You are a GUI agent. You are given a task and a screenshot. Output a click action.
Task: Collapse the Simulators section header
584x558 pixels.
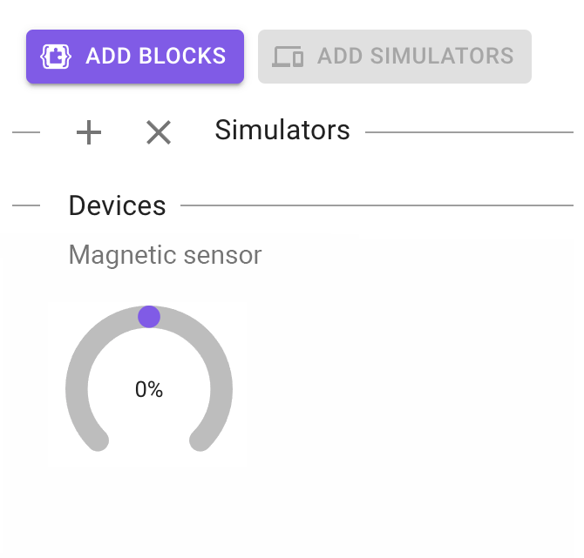282,131
